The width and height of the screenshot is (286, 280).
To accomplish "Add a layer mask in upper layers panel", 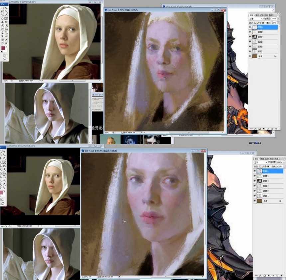I will [x=259, y=129].
